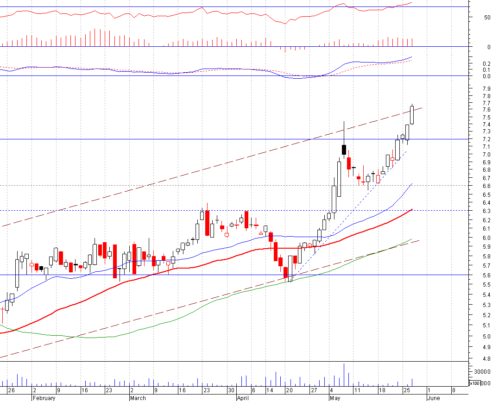This screenshot has height=401, width=492.
Task: Click the 30000 volume axis label
Action: point(482,371)
